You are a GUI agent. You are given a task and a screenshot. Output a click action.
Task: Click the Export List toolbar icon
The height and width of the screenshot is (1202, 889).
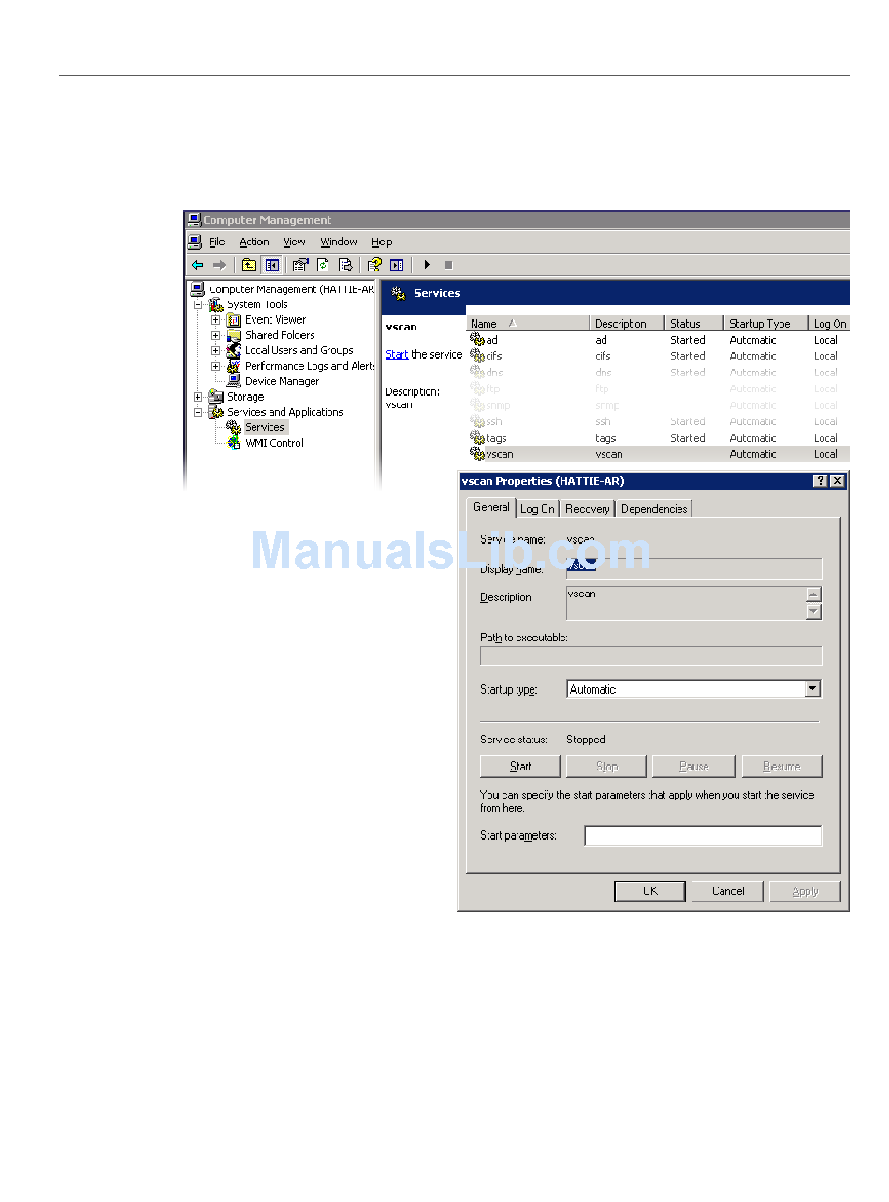click(345, 265)
